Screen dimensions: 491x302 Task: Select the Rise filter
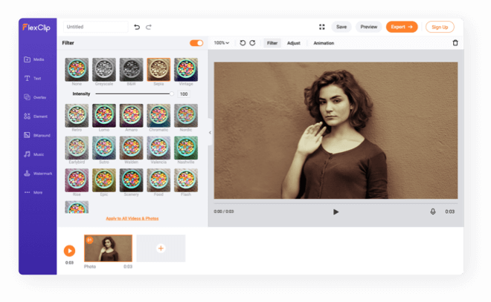tap(77, 180)
